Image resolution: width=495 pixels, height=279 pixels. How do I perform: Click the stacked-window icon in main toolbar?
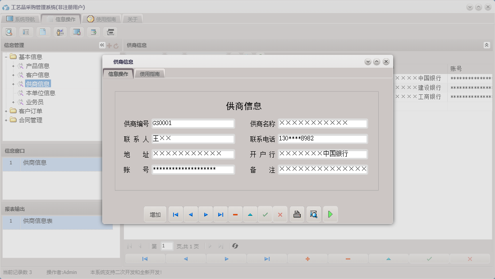[x=110, y=32]
